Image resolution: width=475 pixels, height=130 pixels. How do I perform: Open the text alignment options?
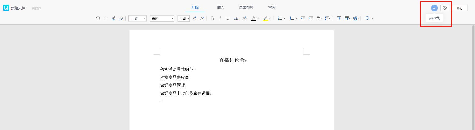319,18
